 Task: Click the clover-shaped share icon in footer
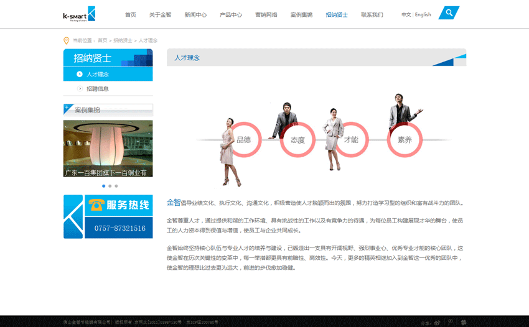tap(464, 323)
